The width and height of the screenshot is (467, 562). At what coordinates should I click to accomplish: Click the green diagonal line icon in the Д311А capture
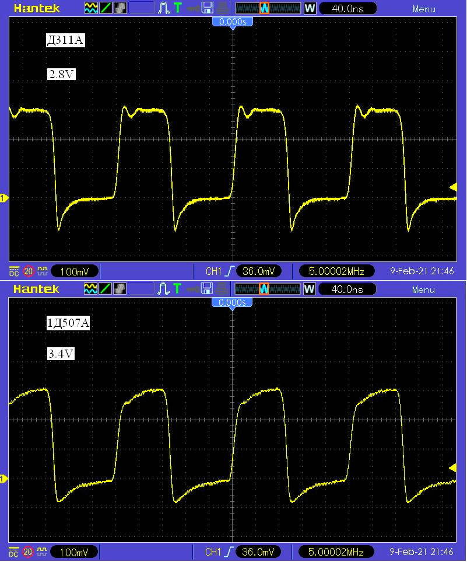pos(106,8)
